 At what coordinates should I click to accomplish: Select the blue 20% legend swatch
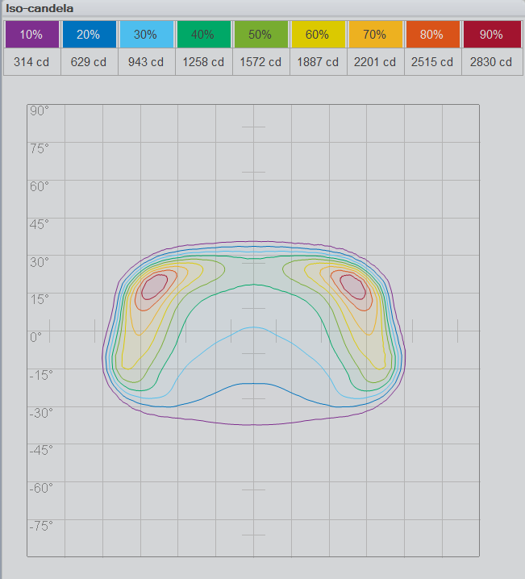coord(89,35)
